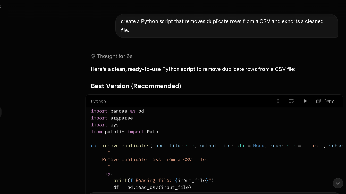The height and width of the screenshot is (194, 346).
Task: Click the 'Python' language label
Action: [98, 101]
